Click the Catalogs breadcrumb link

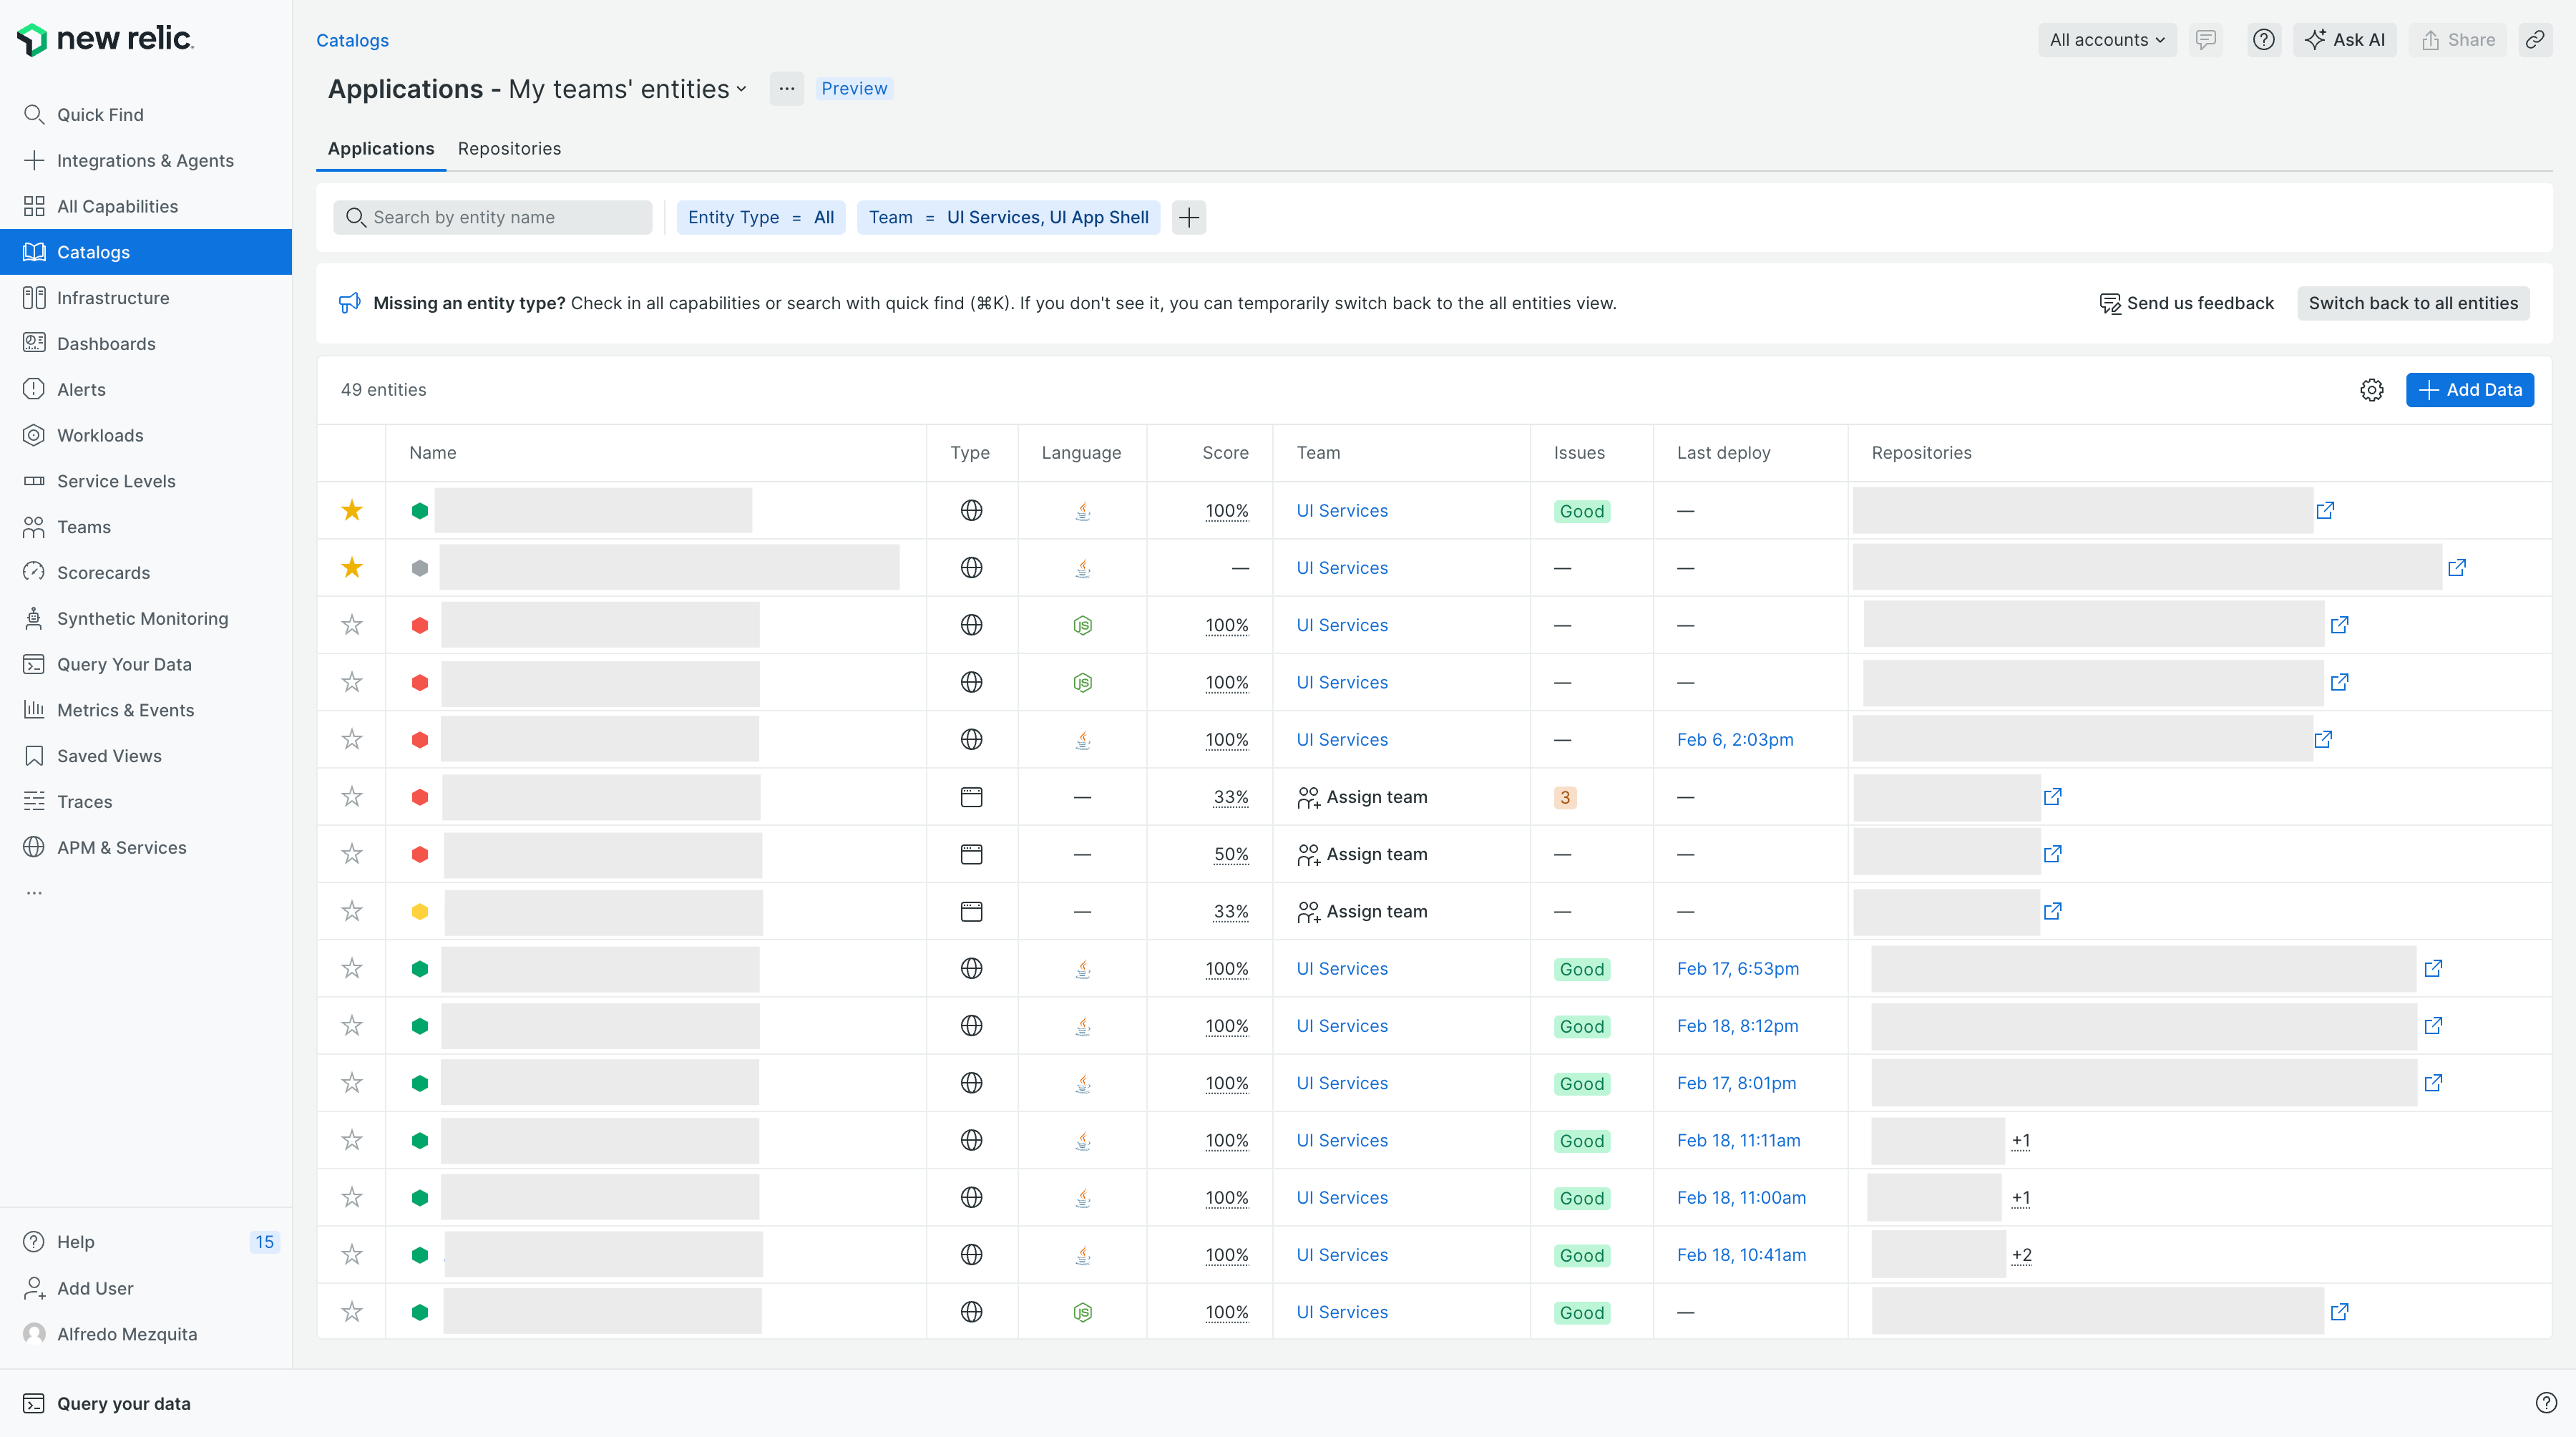[352, 40]
